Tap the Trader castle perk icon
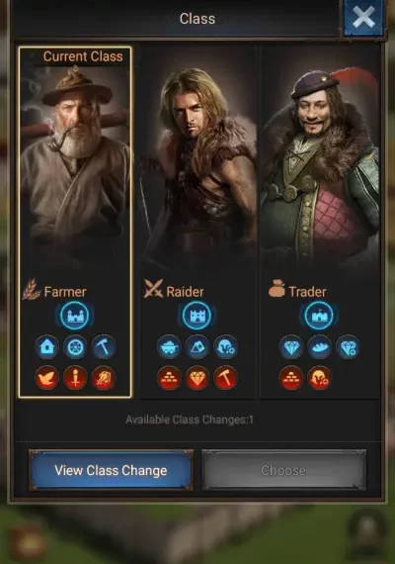Image resolution: width=395 pixels, height=564 pixels. (x=319, y=316)
